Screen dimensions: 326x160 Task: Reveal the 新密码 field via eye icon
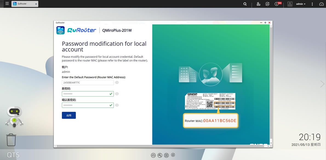pos(117,94)
